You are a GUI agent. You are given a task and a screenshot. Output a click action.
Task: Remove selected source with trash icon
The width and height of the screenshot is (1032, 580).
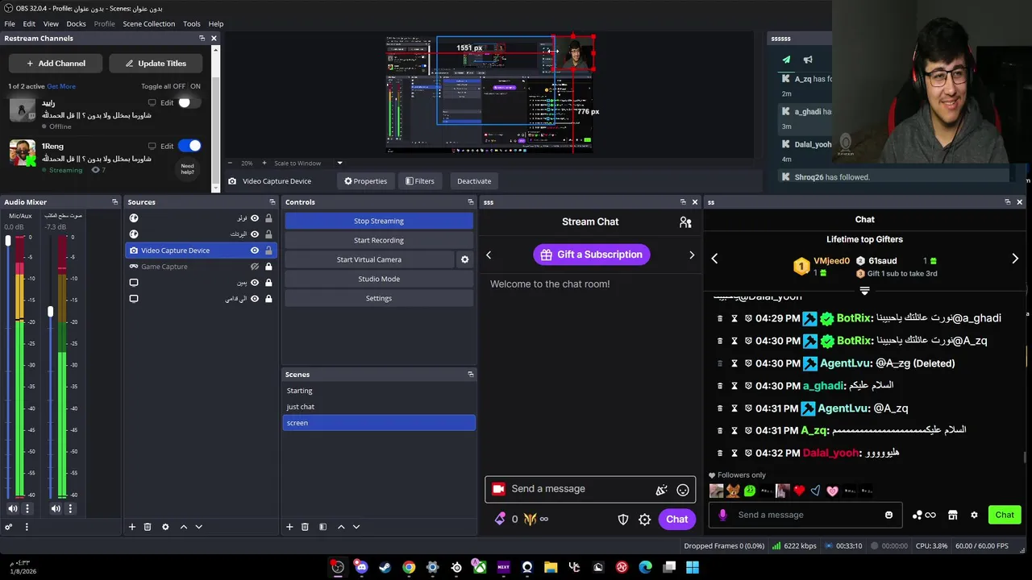tap(148, 527)
